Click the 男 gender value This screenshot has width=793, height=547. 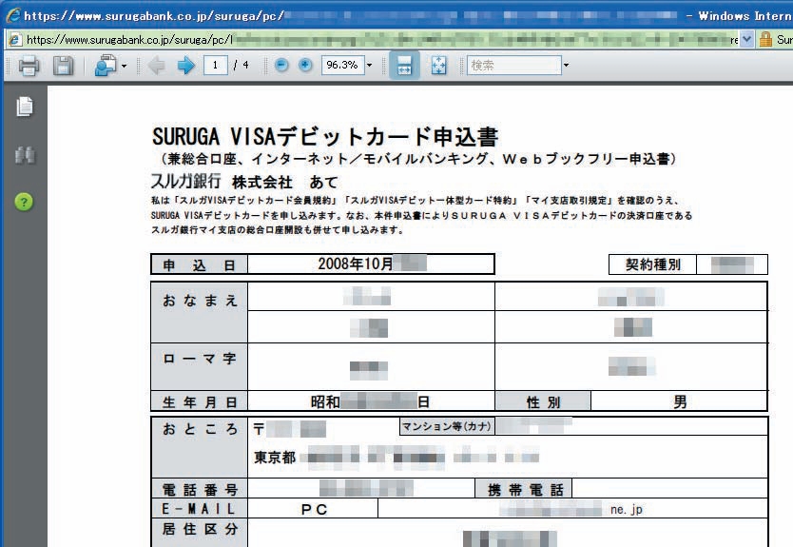pos(680,401)
